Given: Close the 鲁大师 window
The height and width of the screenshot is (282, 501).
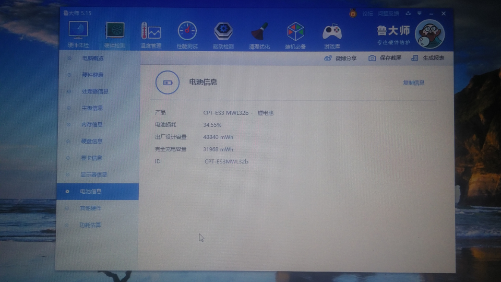Looking at the screenshot, I should point(444,14).
